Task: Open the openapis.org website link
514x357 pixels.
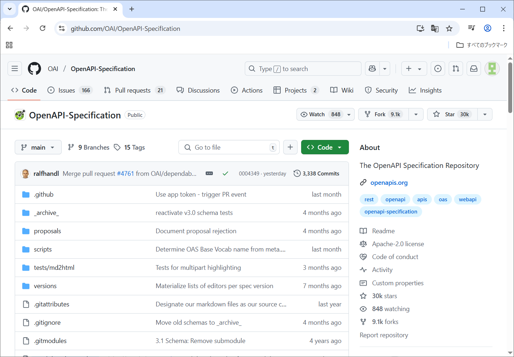Action: click(389, 183)
